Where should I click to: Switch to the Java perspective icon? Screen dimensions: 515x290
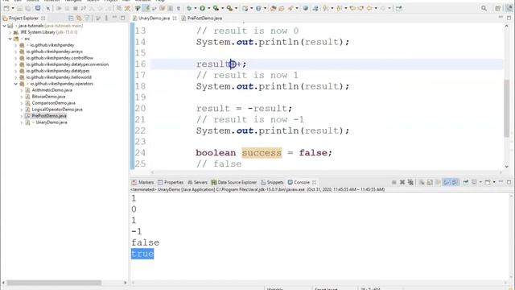[509, 9]
